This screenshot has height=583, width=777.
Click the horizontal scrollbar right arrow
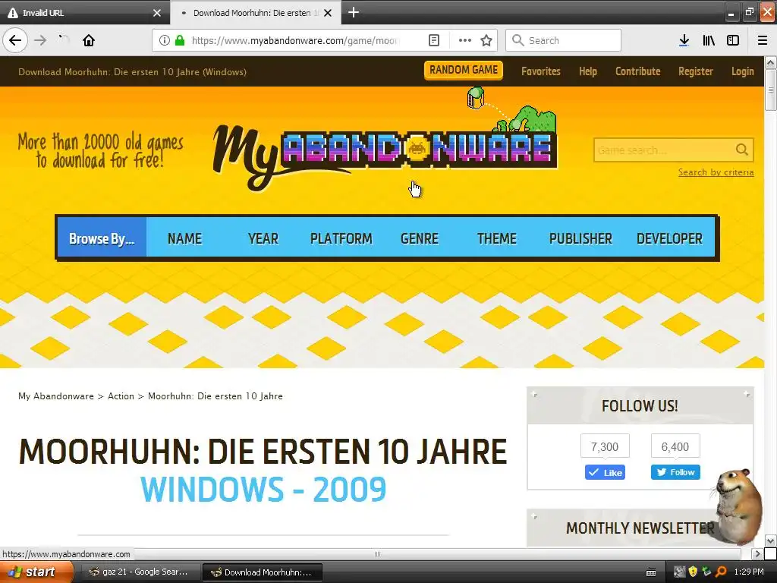(x=757, y=553)
